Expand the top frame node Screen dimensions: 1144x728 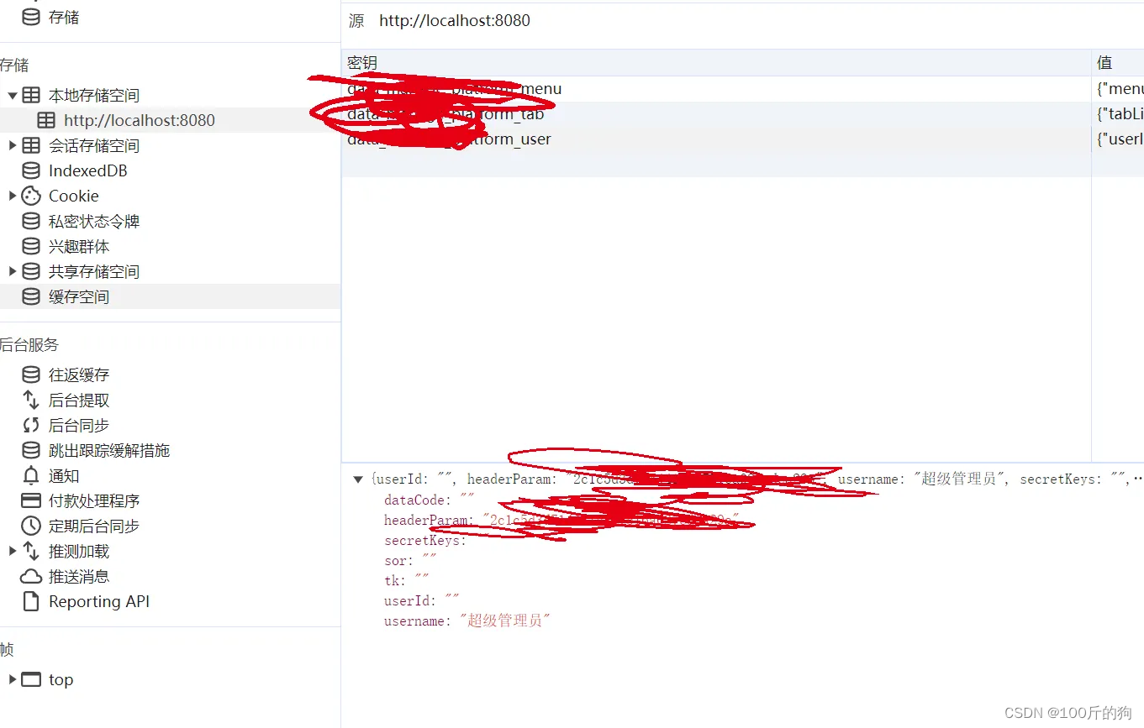(x=13, y=680)
